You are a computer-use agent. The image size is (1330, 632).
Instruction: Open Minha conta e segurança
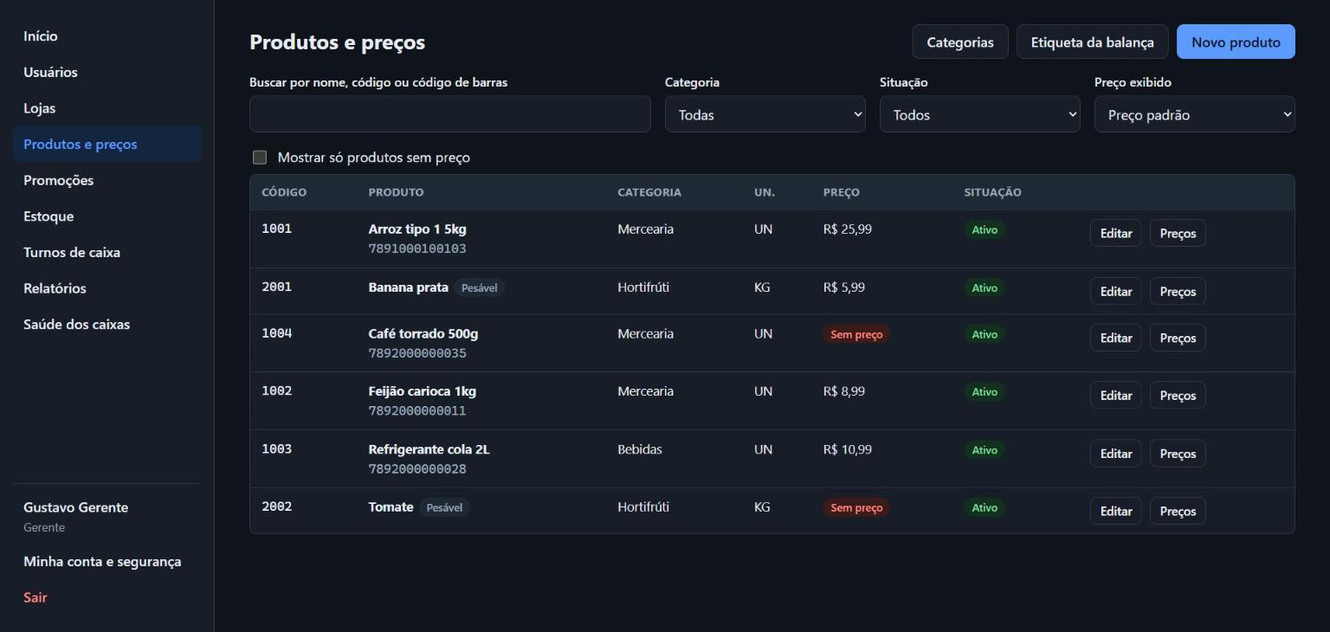coord(107,561)
